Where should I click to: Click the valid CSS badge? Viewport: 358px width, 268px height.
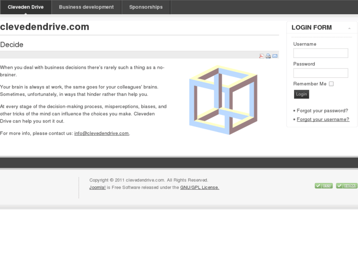pos(324,186)
